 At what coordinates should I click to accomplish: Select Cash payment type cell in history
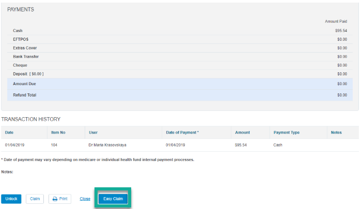point(278,145)
